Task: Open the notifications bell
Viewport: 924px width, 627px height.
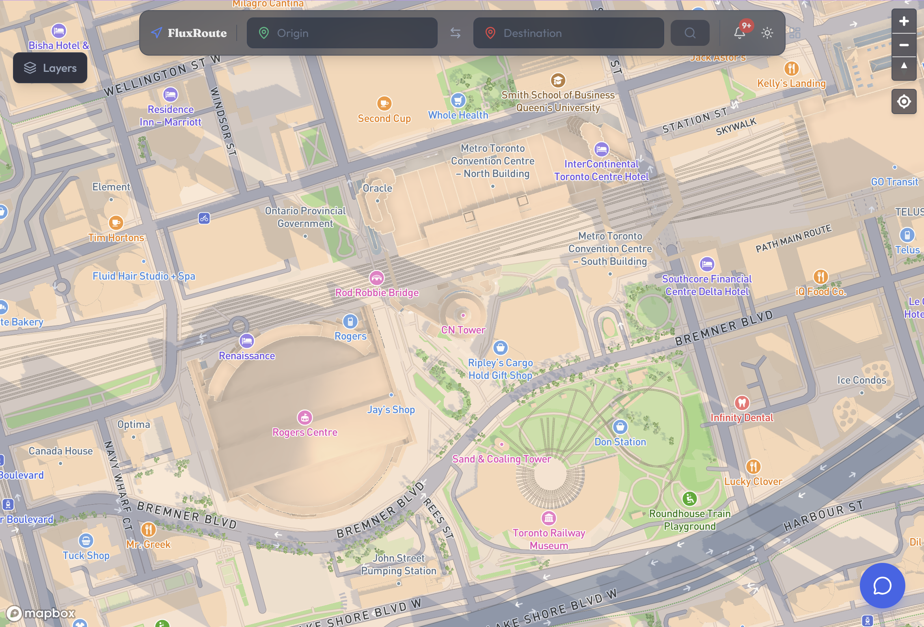Action: (x=740, y=33)
